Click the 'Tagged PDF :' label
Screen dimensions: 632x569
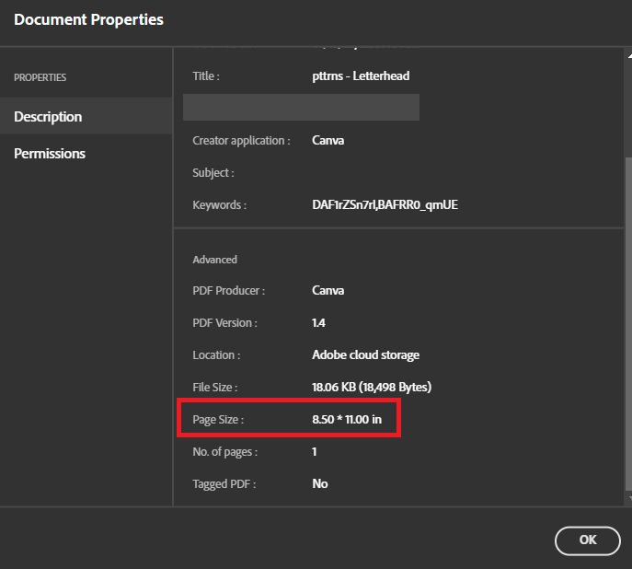(224, 484)
